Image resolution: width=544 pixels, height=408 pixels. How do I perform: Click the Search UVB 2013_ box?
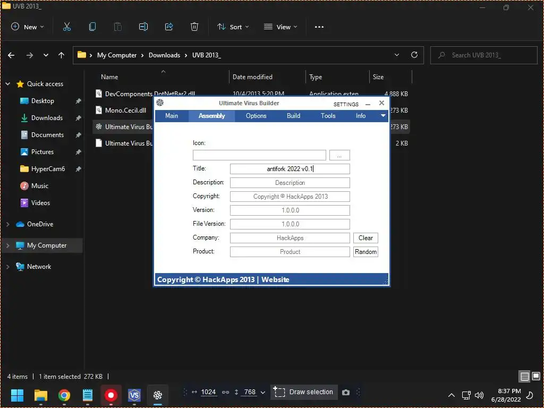[x=483, y=55]
